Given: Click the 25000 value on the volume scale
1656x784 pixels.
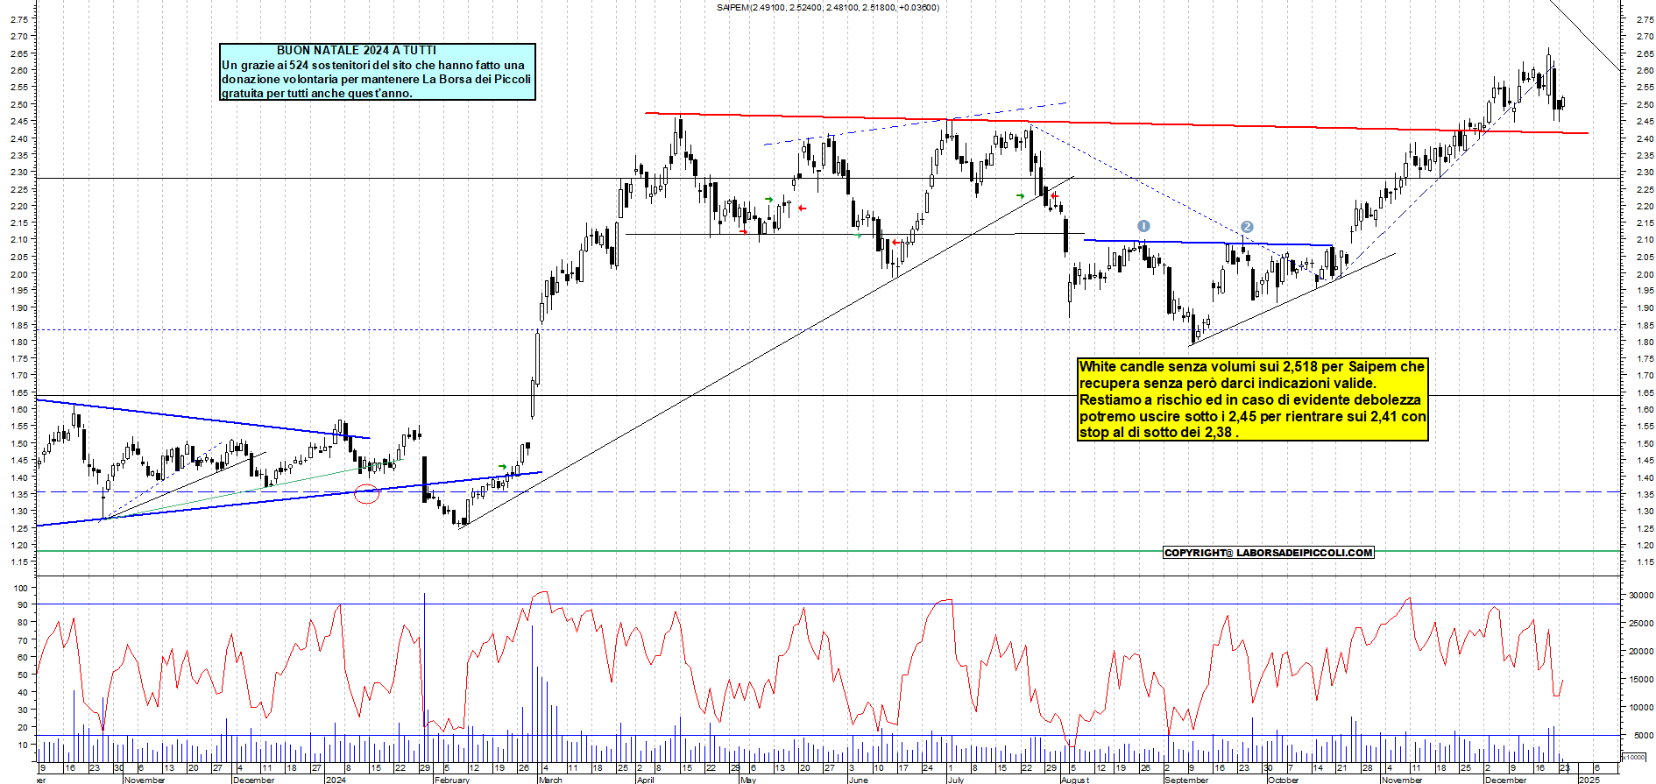Looking at the screenshot, I should click(x=1640, y=624).
